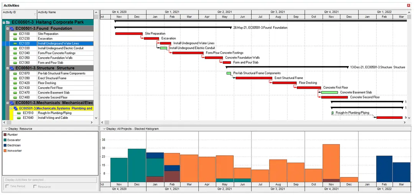Viewport: 414px width, 195px height.
Task: Click the green activity icon for EC1870
Action: (15, 73)
